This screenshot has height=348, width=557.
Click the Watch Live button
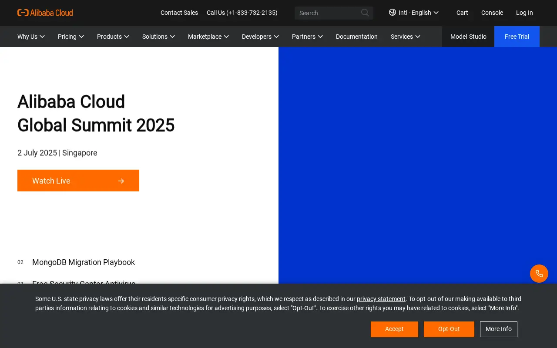tap(78, 181)
